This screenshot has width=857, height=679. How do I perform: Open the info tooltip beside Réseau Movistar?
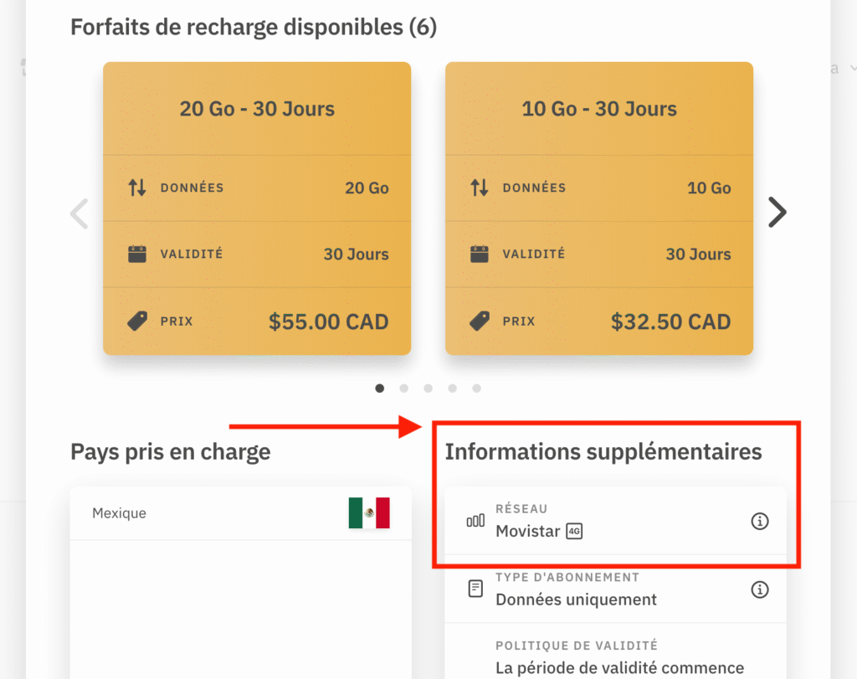tap(760, 521)
